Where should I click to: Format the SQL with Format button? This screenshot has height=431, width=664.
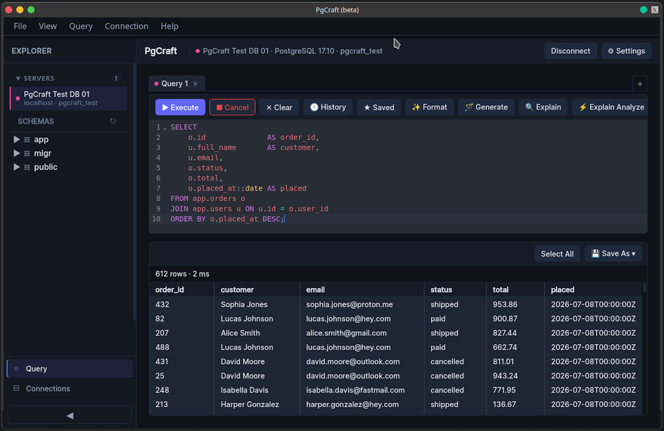pyautogui.click(x=429, y=107)
